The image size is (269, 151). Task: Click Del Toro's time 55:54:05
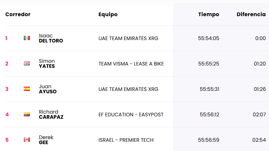(209, 38)
